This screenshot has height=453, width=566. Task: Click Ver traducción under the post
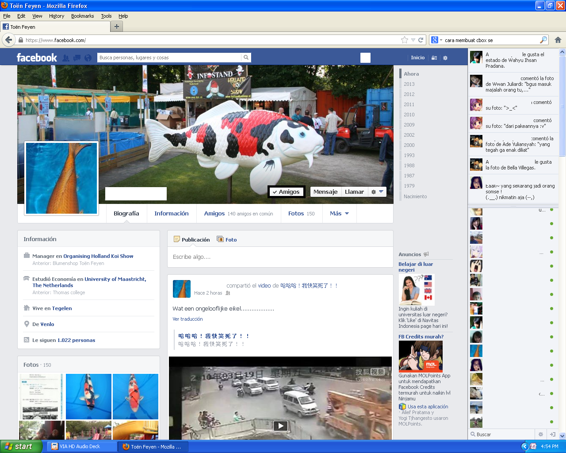pyautogui.click(x=187, y=319)
